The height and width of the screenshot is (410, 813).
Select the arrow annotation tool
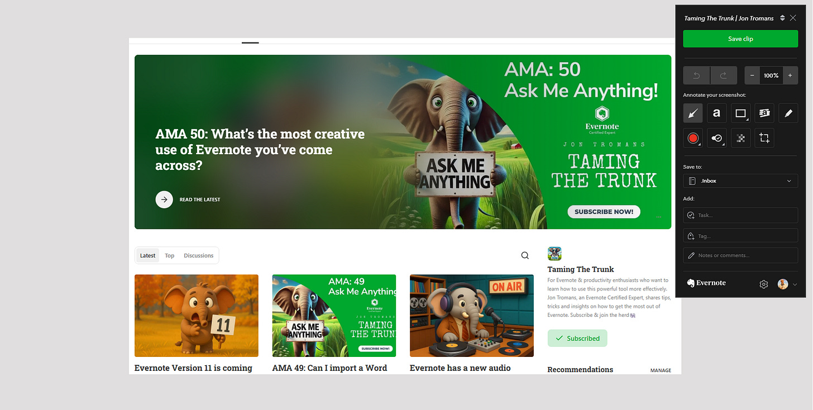pos(693,113)
